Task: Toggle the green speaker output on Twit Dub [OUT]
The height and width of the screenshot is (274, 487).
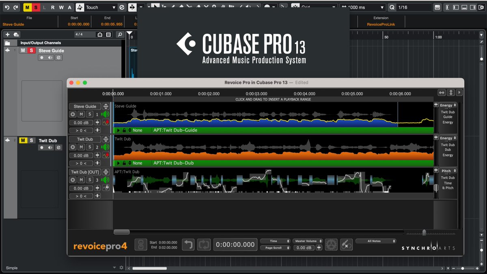Action: [x=105, y=179]
